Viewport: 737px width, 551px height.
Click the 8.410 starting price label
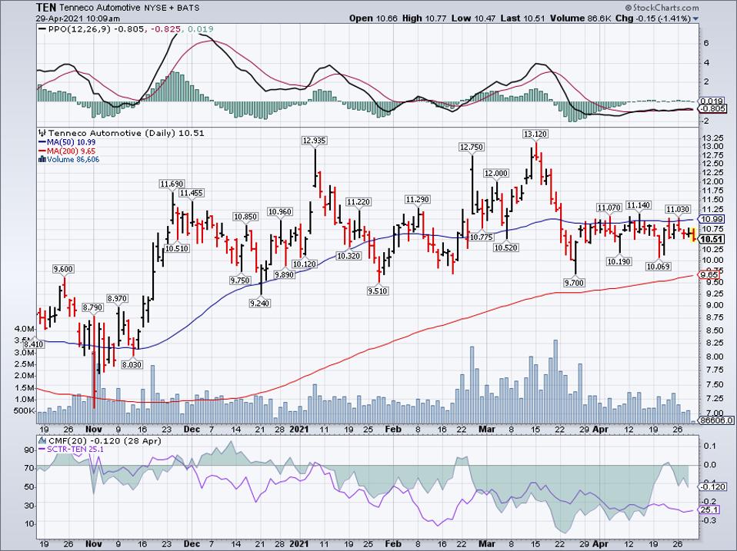coord(33,344)
